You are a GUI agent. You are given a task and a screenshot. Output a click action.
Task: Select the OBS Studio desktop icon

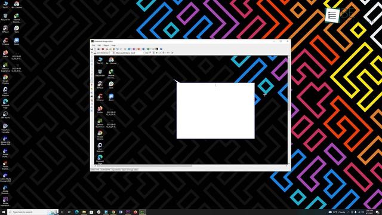coord(5,115)
